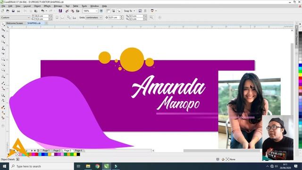Select the Transparency tool
The width and height of the screenshot is (302, 170).
pyautogui.click(x=3, y=101)
